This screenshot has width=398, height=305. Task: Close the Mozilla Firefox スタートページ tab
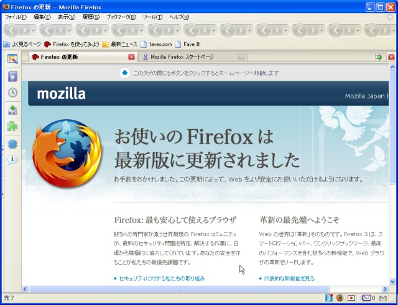coord(241,57)
